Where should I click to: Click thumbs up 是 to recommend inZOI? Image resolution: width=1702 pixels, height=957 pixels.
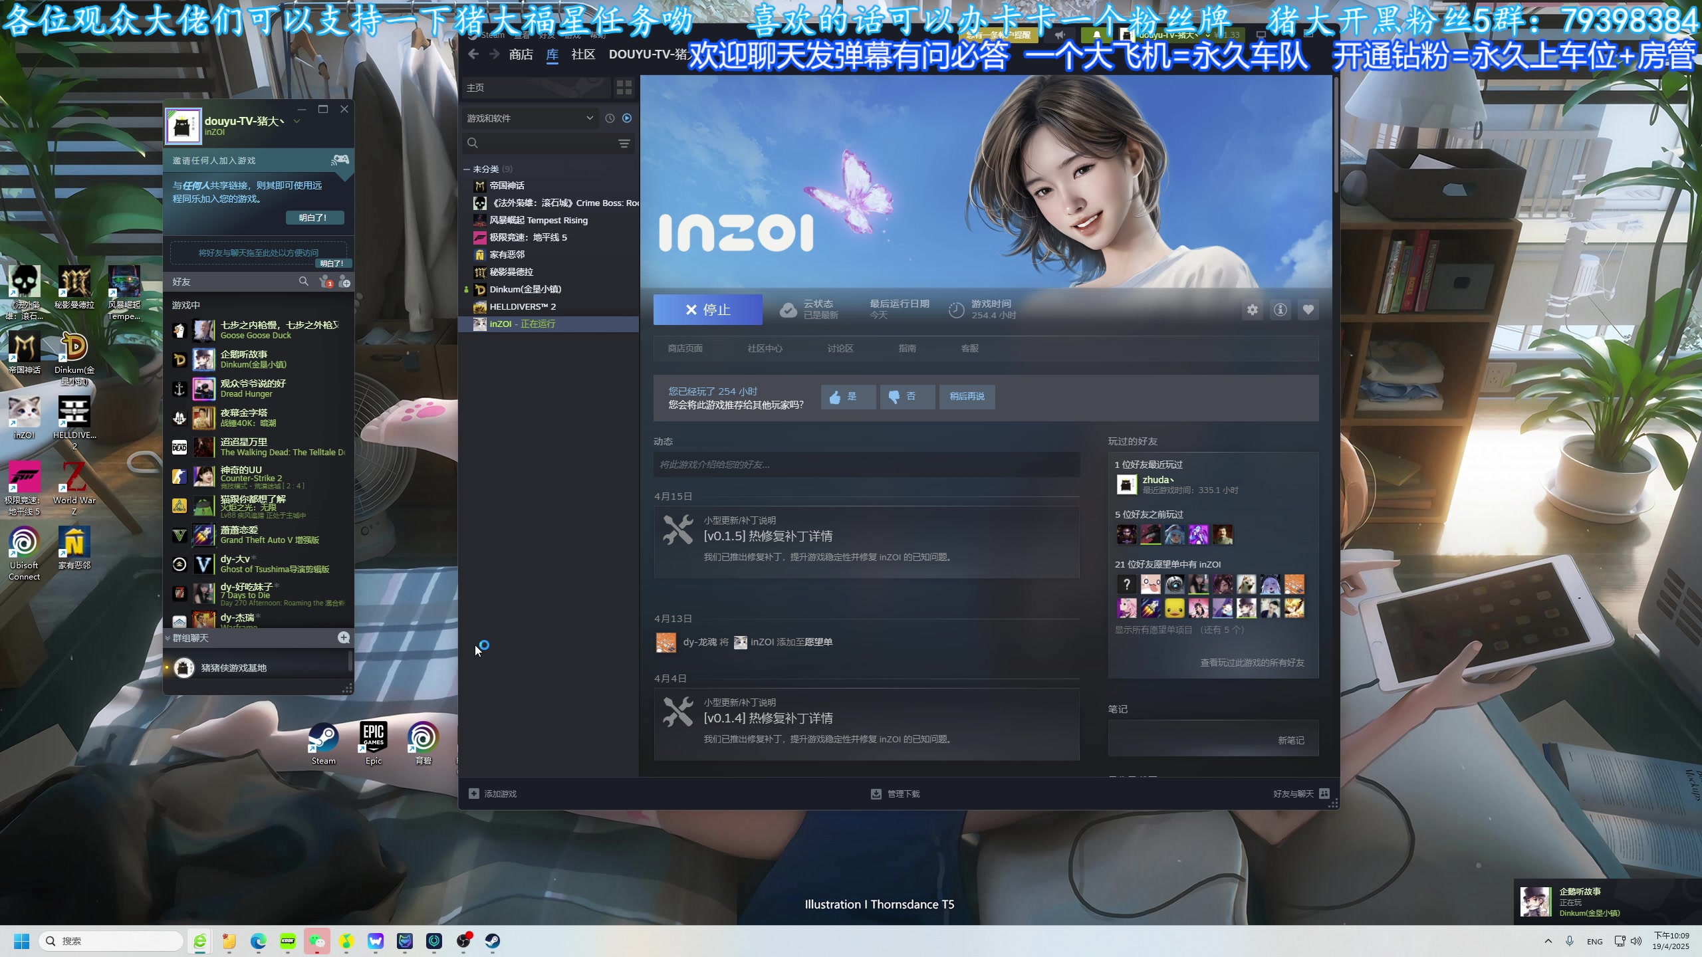pyautogui.click(x=848, y=397)
